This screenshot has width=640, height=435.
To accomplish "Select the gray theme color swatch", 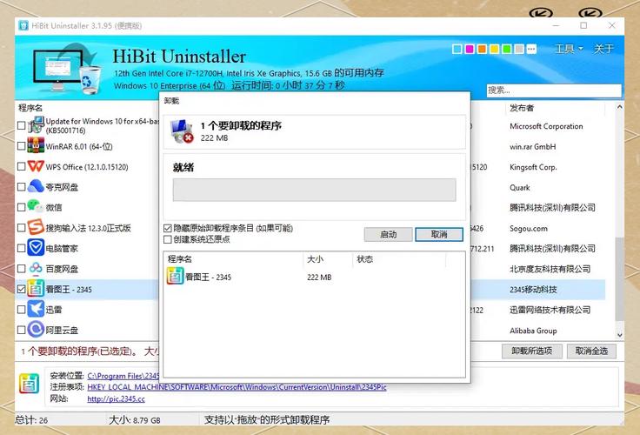I will click(x=519, y=49).
